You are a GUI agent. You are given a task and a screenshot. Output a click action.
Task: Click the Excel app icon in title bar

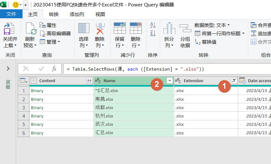coord(3,4)
